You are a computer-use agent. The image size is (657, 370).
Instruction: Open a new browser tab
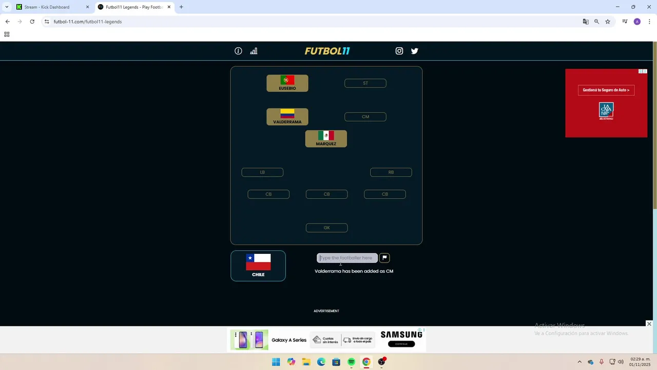coord(181,7)
